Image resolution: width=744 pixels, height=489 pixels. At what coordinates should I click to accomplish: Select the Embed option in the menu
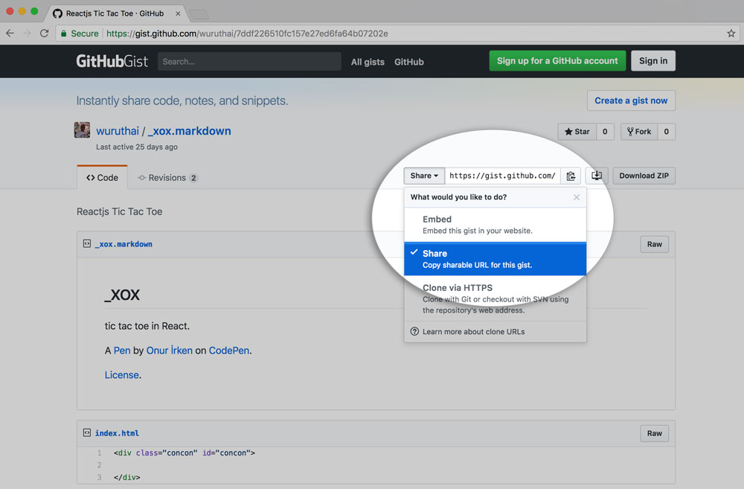pos(496,225)
